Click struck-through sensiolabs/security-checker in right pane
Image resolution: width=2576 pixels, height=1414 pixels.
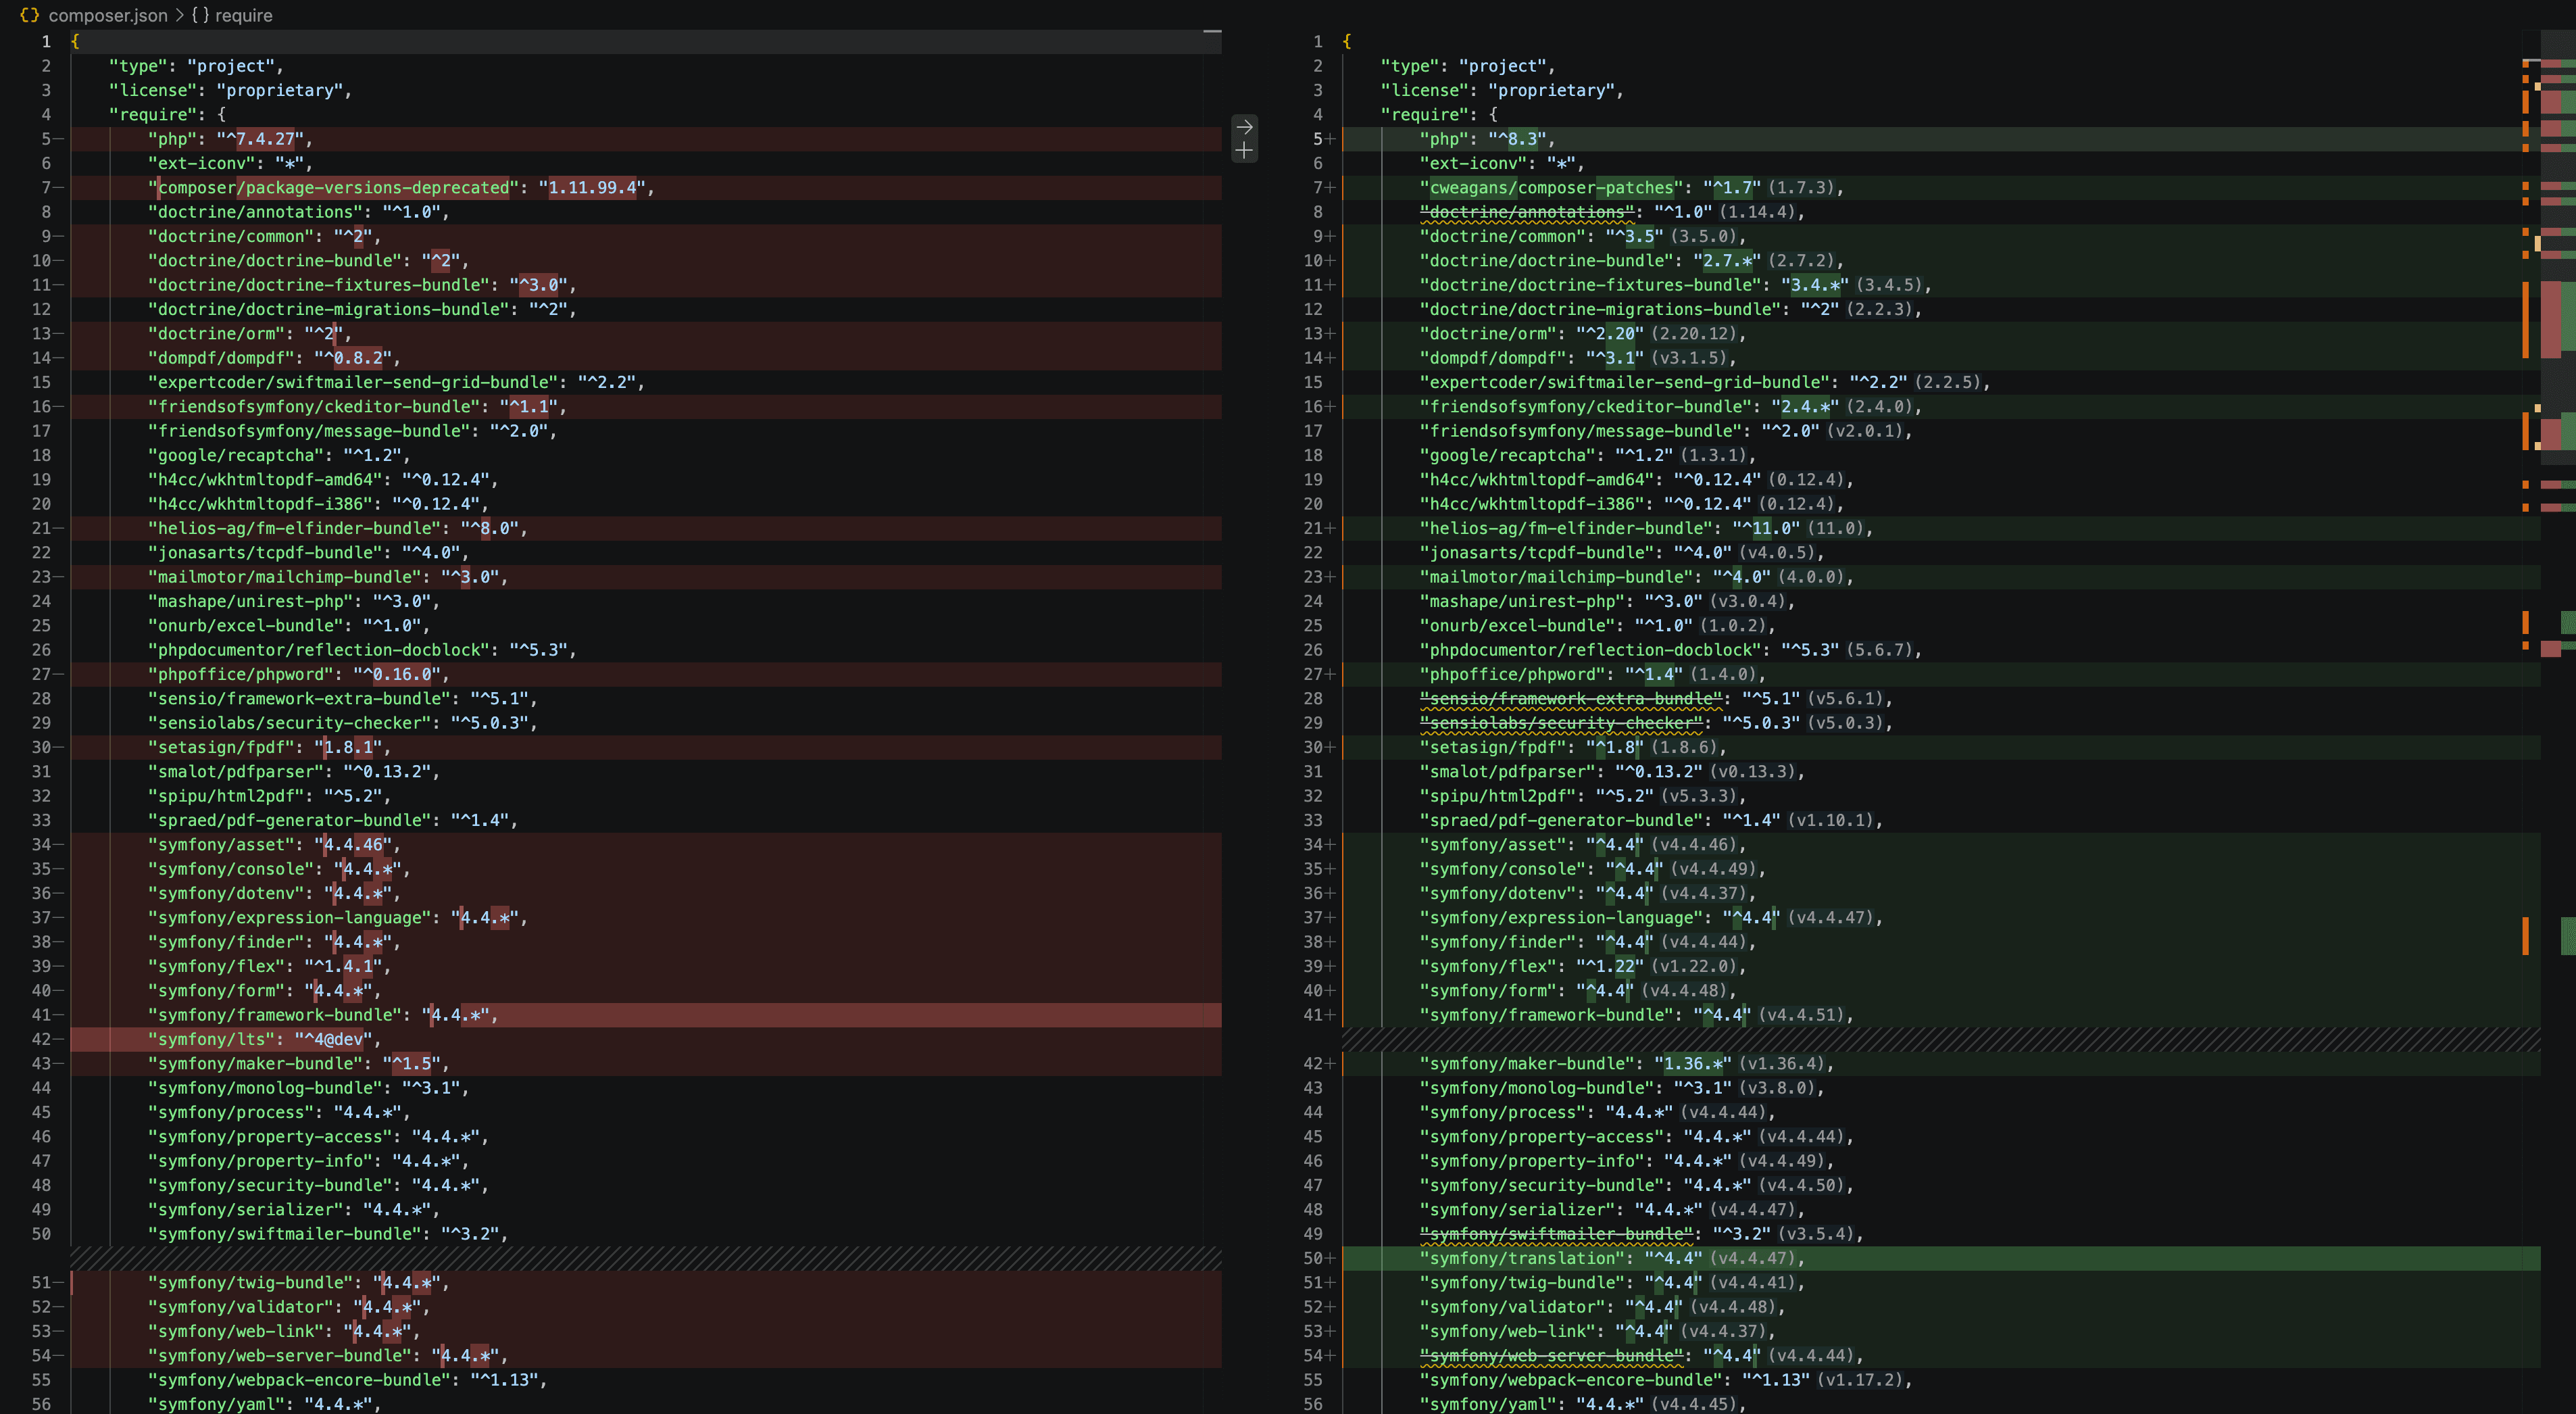pos(1561,723)
